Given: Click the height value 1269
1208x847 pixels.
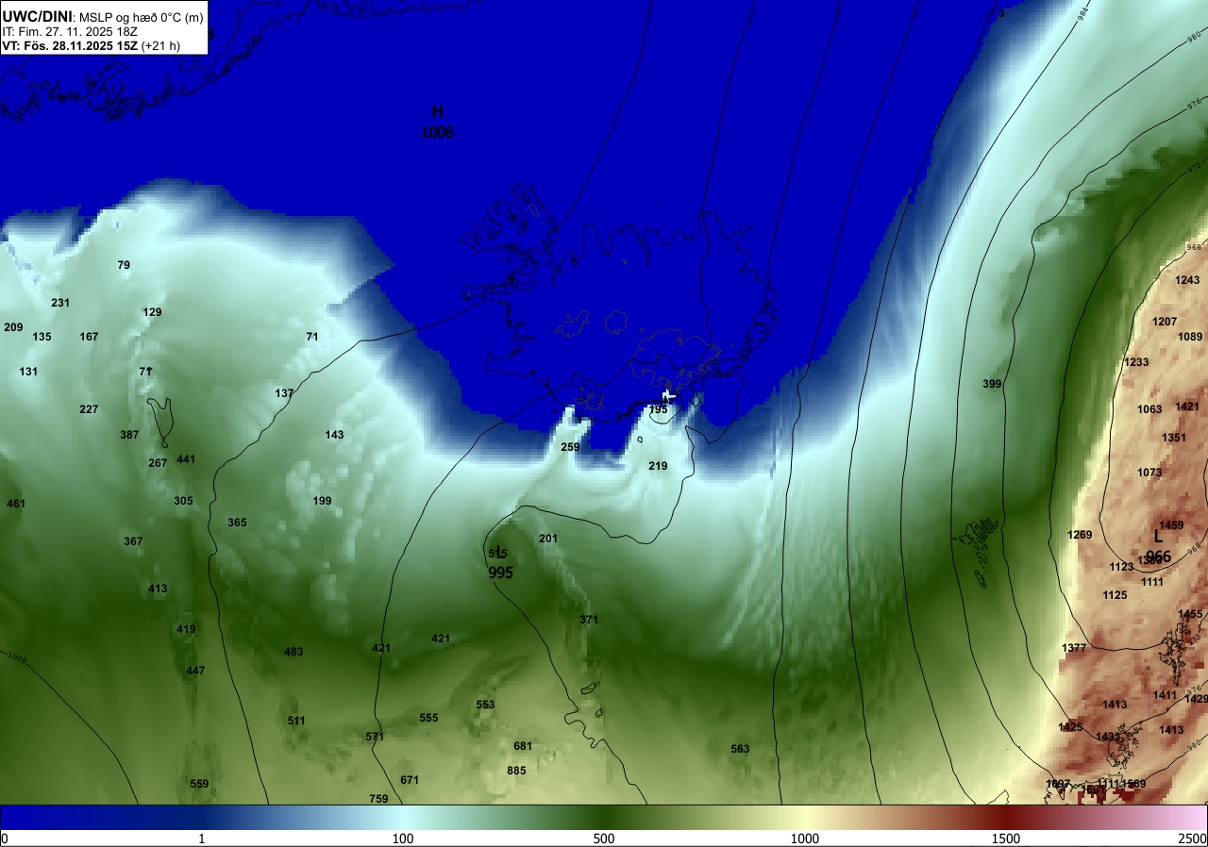Looking at the screenshot, I should [1080, 535].
